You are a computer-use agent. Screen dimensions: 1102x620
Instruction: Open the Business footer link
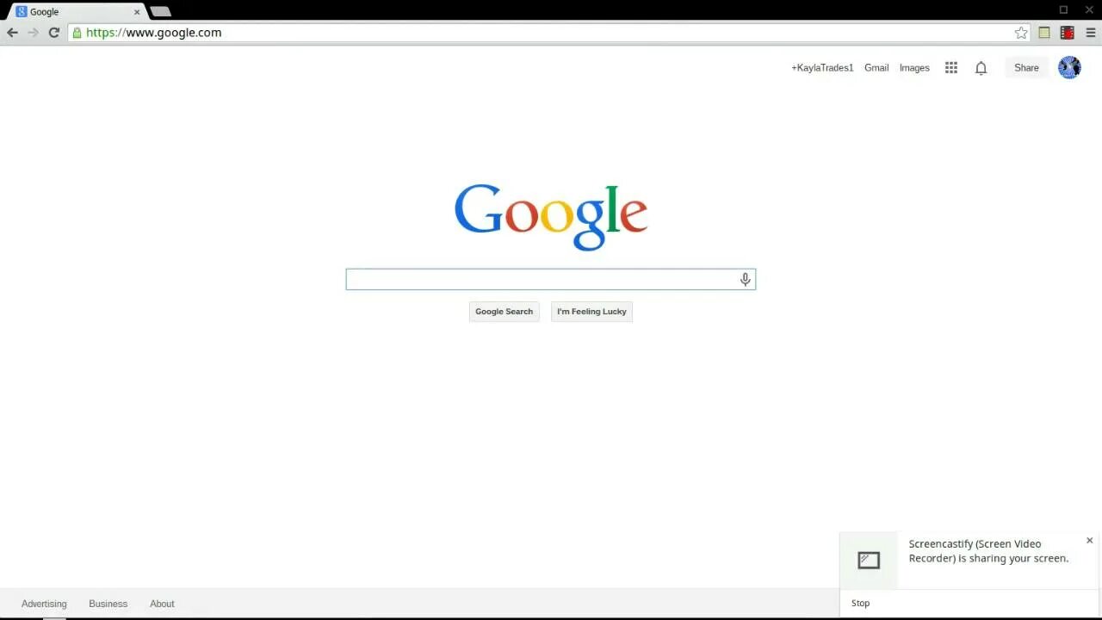108,604
